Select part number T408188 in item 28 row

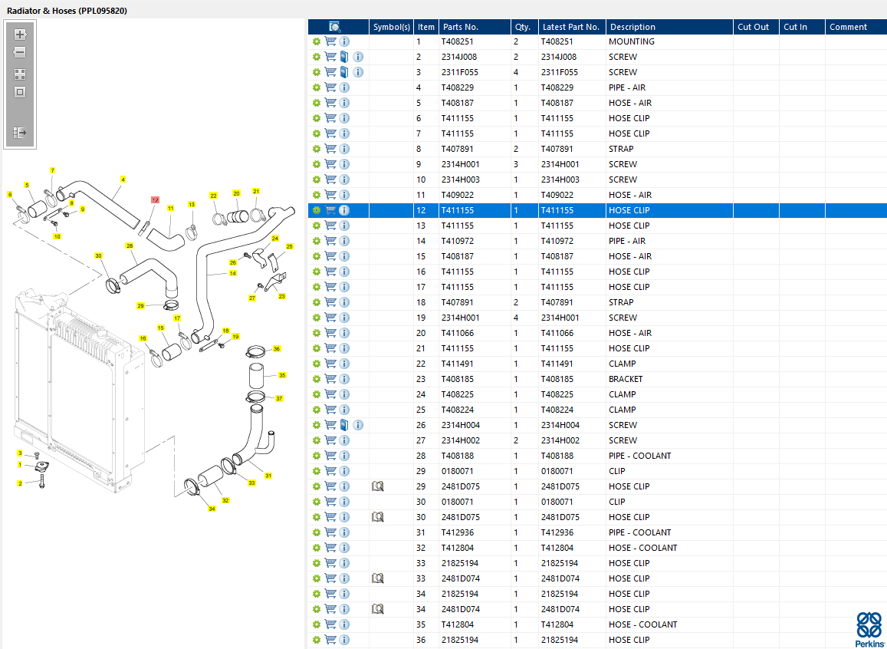coord(458,456)
